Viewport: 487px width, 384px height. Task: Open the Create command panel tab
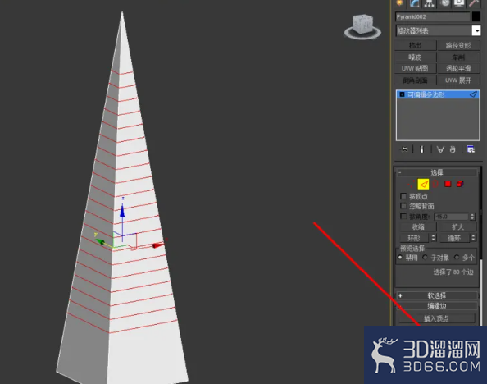[399, 2]
